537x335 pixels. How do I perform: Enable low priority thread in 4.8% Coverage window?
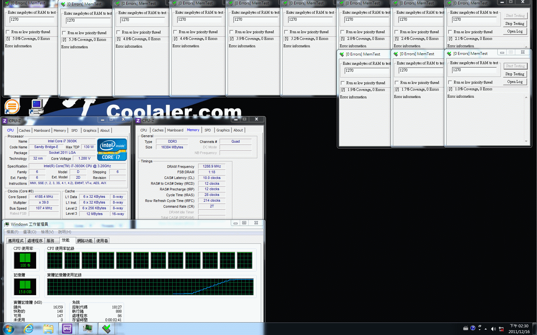pyautogui.click(x=119, y=32)
